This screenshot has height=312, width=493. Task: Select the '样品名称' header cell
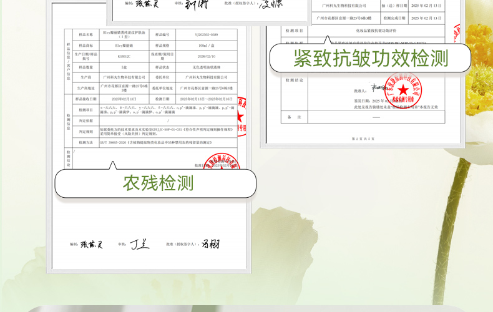coord(86,34)
